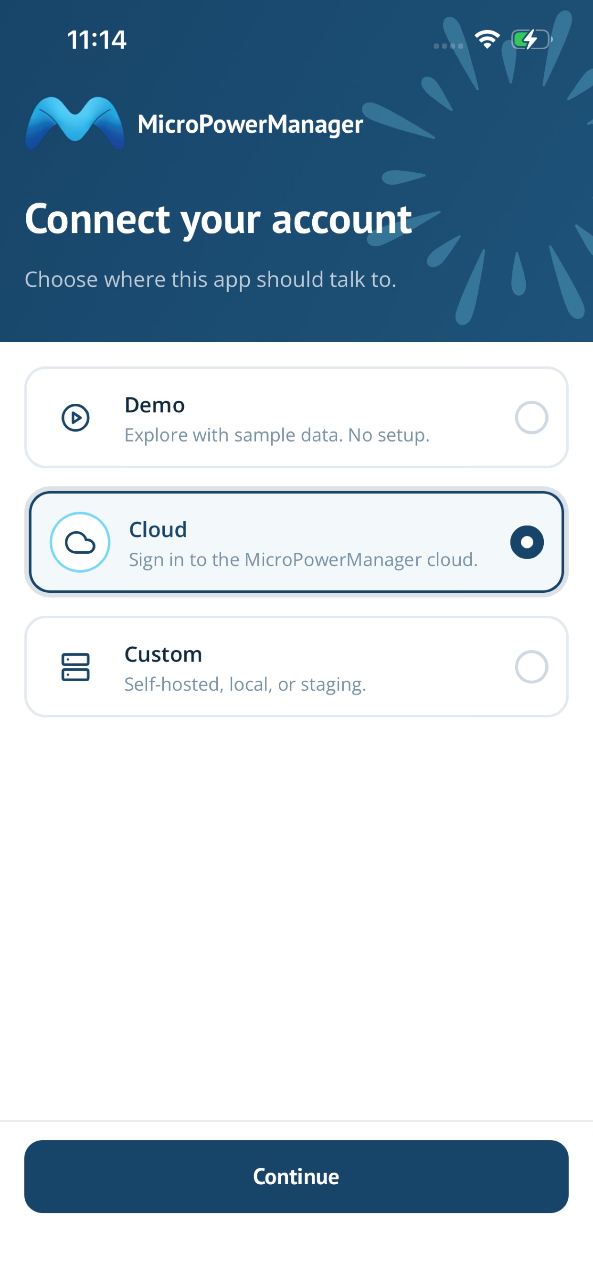Viewport: 593px width, 1283px height.
Task: Click the Demo play-circle icon
Action: tap(75, 417)
